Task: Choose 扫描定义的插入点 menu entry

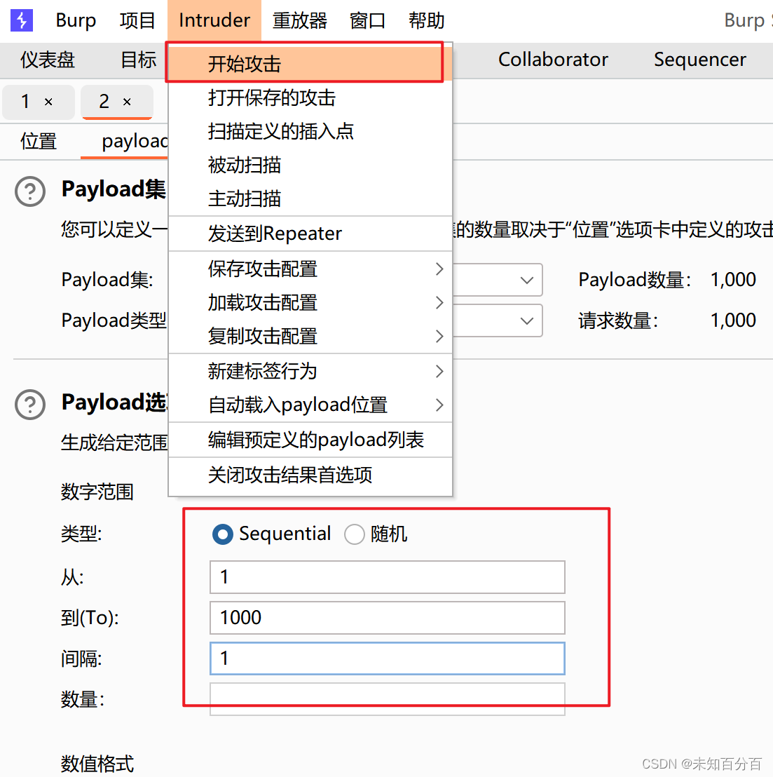Action: (310, 131)
